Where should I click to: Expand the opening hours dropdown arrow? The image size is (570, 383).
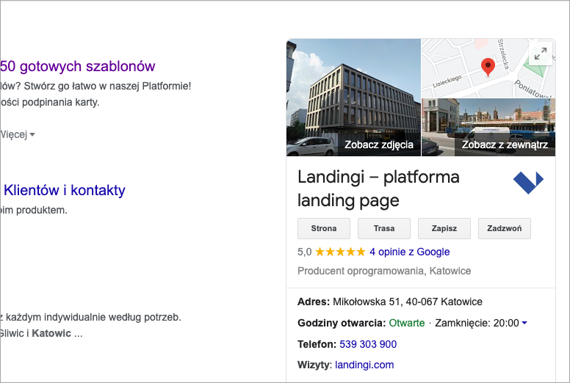[524, 324]
